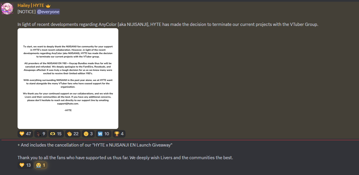Click the message starting "In light of recent developments"
359x175 pixels.
168,24
